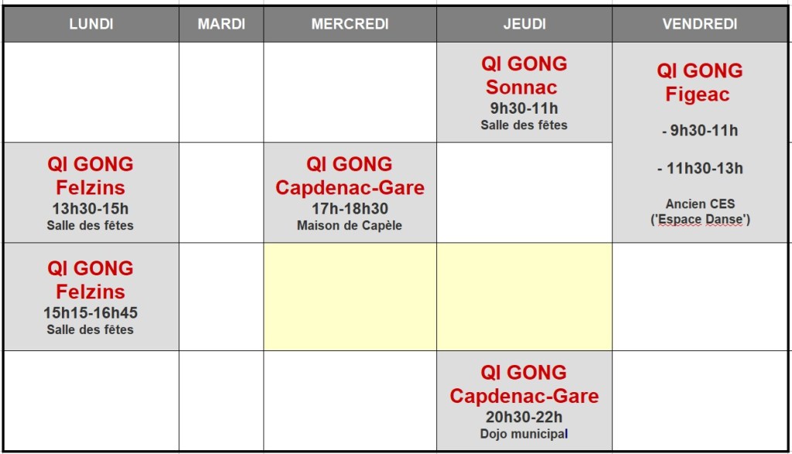Click the 'Maison de Capèle' text

click(350, 226)
